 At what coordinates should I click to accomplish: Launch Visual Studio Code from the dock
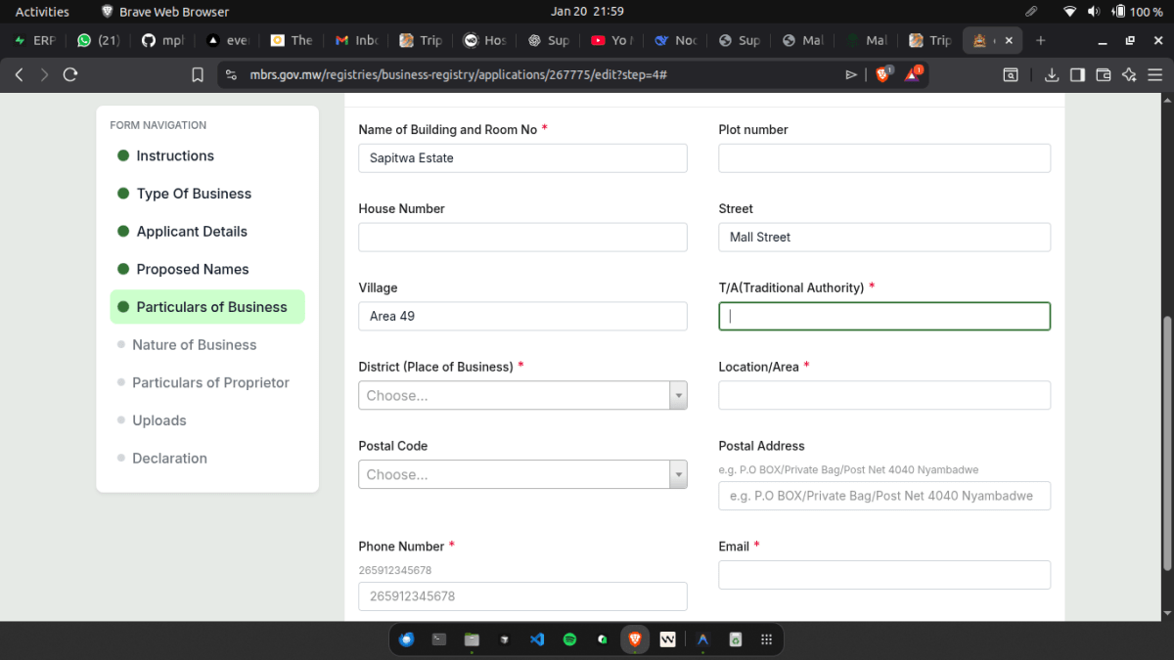click(x=537, y=639)
